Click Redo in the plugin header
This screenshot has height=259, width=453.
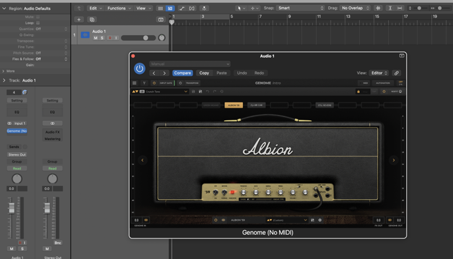pos(259,73)
